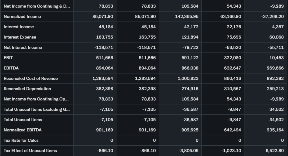The width and height of the screenshot is (288, 156).
Task: Select the 22,176 Interest Income value
Action: click(x=234, y=27)
